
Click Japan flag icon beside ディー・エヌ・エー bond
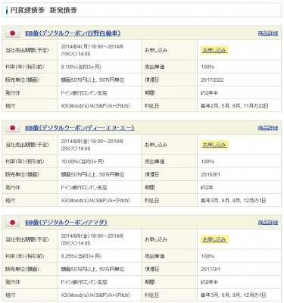[12, 128]
